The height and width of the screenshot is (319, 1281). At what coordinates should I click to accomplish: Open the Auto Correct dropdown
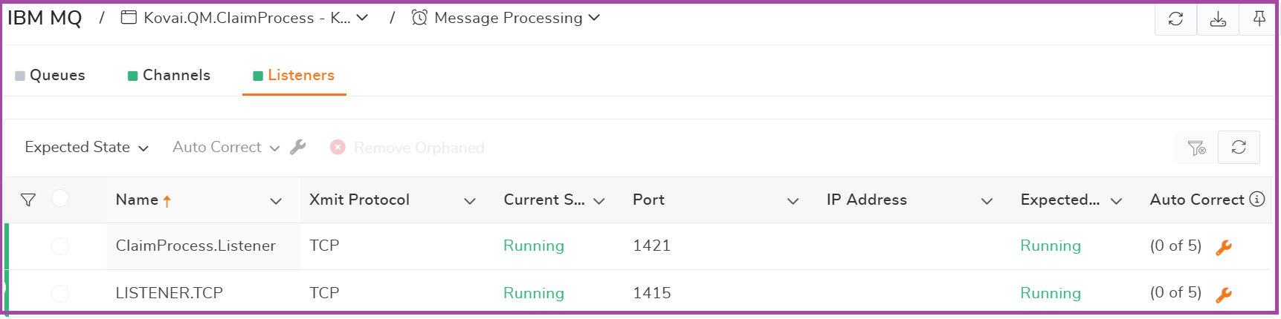[226, 147]
